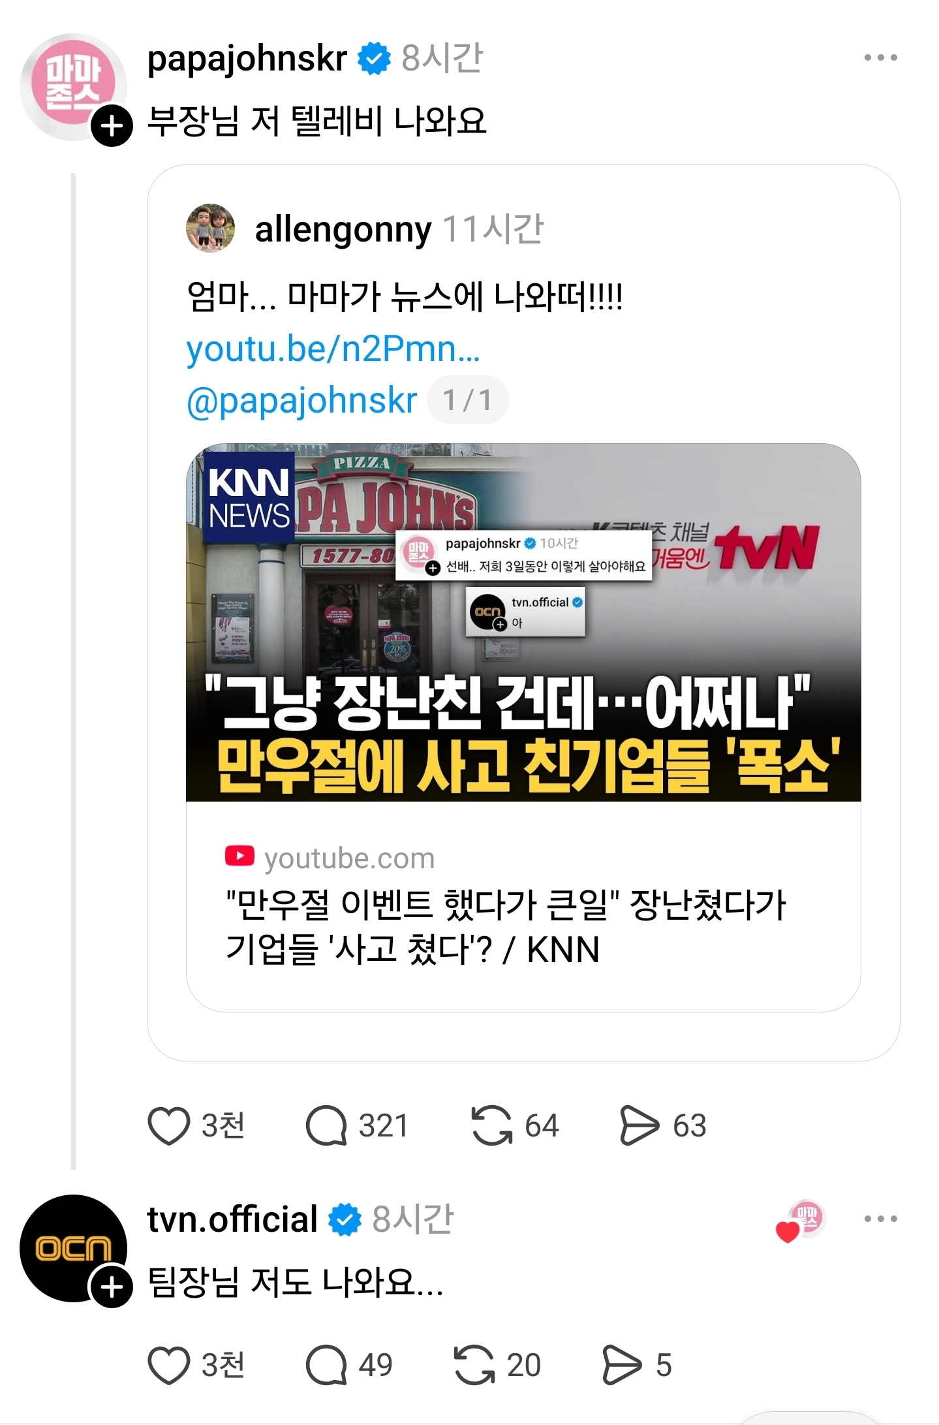Screen dimensions: 939x1425
Task: Open the tvn.official username profile
Action: pyautogui.click(x=232, y=1219)
